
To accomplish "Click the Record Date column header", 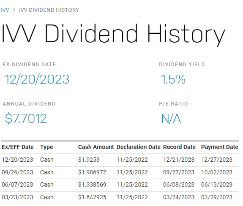I will click(x=179, y=147).
